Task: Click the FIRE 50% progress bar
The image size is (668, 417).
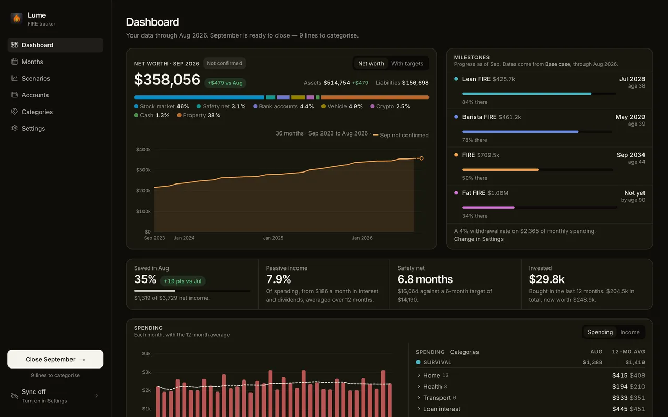Action: [x=538, y=170]
